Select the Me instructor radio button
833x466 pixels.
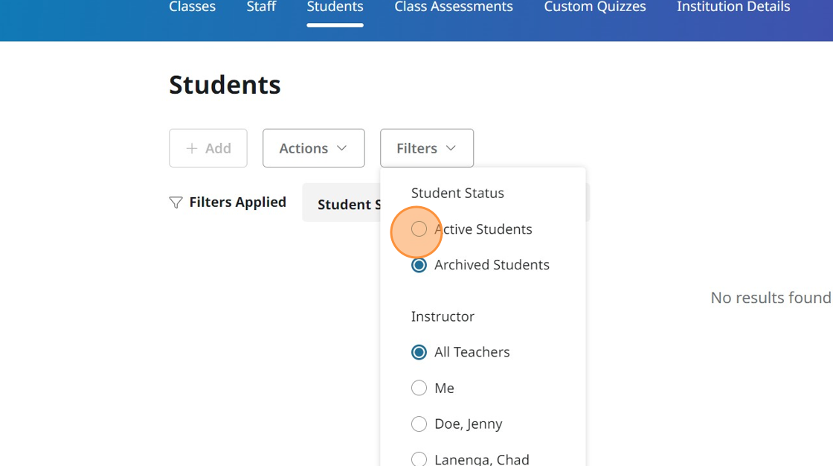[x=419, y=388]
